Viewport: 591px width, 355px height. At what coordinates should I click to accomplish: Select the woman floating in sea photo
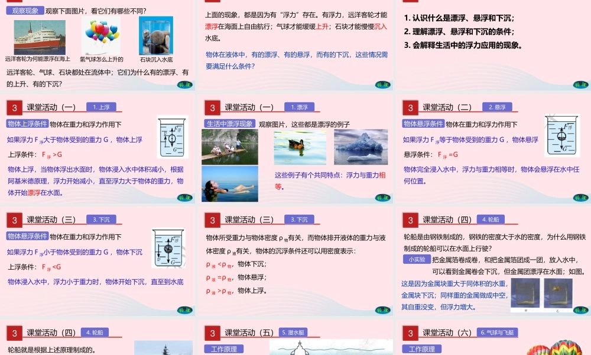tap(230, 184)
